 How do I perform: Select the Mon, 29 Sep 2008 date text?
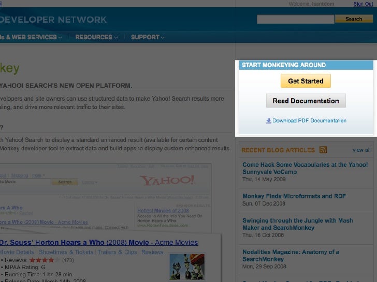pyautogui.click(x=264, y=267)
